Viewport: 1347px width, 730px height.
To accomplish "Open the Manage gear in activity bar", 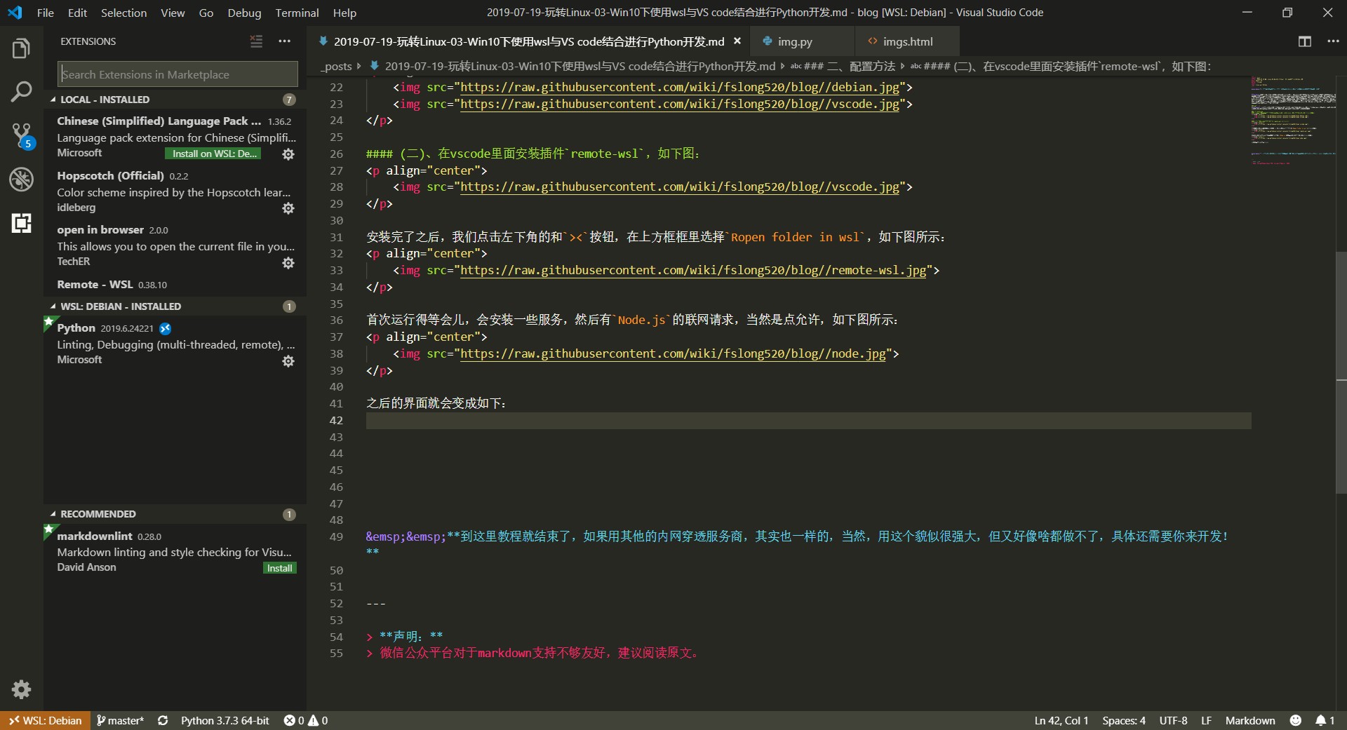I will click(x=21, y=689).
